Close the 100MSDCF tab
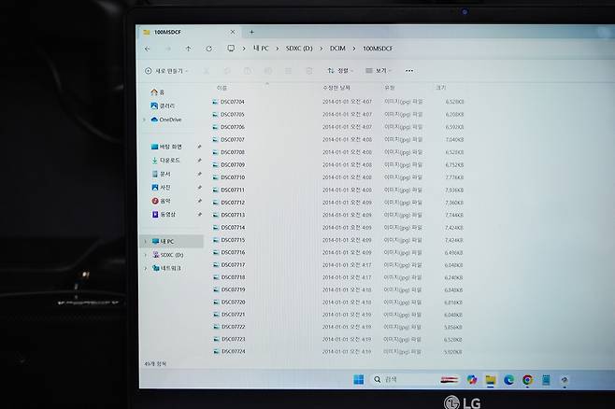Screen dimensions: 615x409 coord(233,32)
